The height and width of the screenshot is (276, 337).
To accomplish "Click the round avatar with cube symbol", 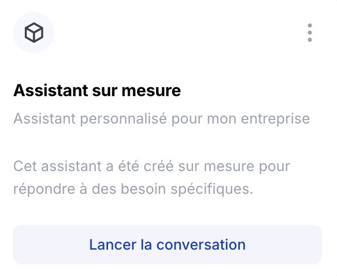I will pos(34,33).
